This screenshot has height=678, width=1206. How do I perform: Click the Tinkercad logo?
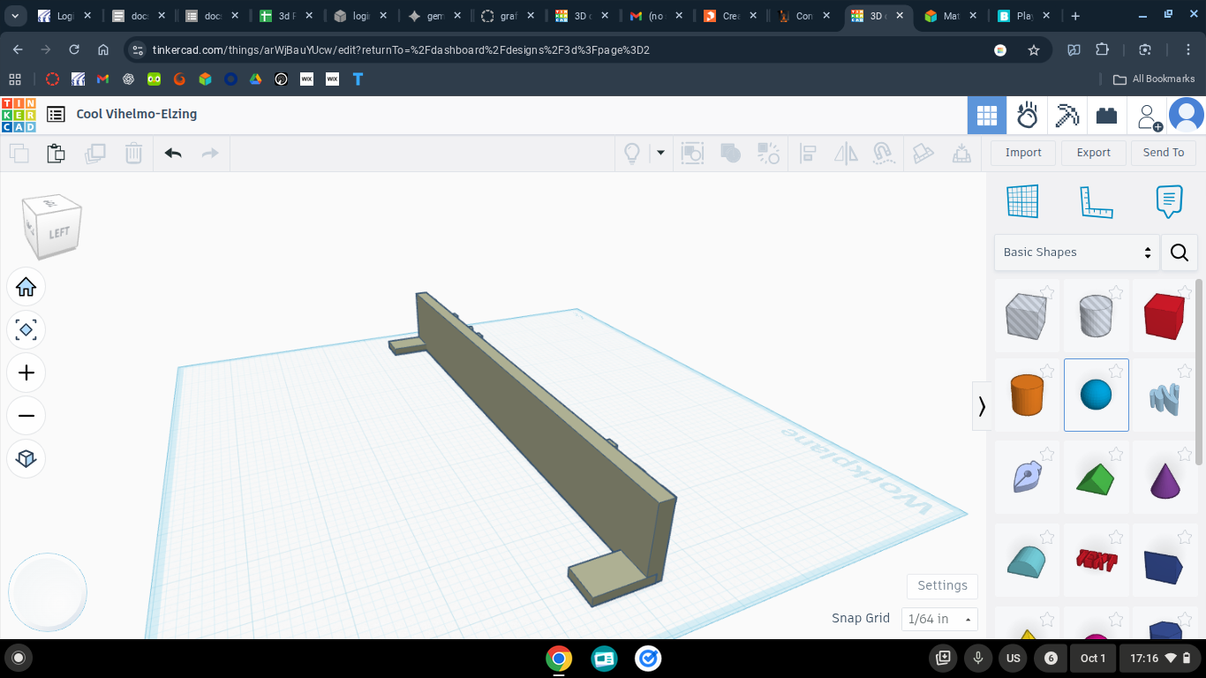click(x=19, y=115)
